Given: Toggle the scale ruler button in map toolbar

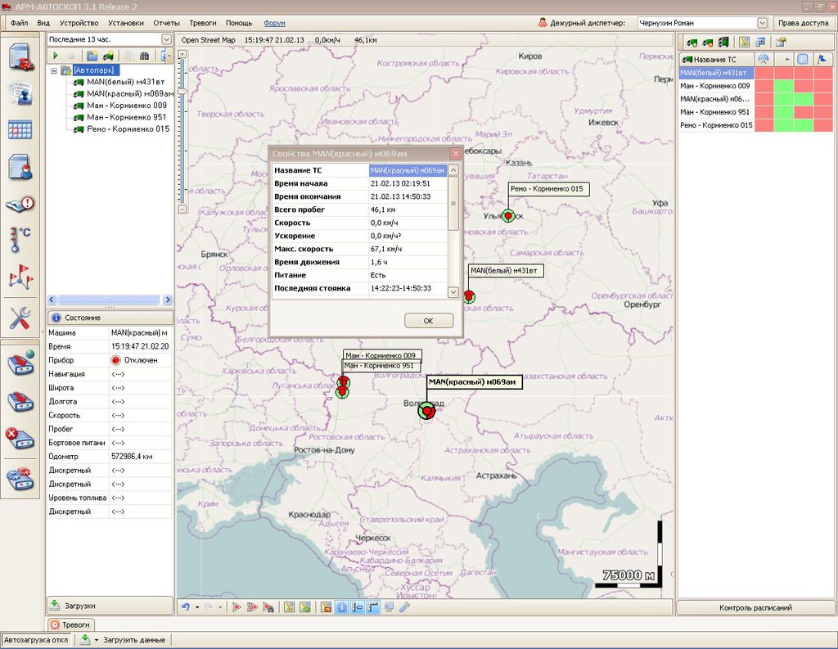Looking at the screenshot, I should 373,606.
